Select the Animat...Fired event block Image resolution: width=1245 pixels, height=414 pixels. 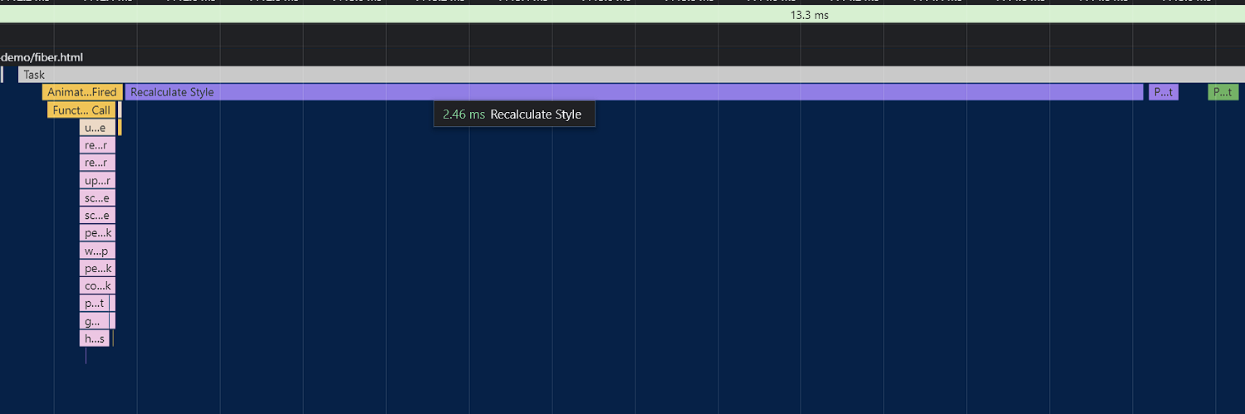[x=82, y=92]
